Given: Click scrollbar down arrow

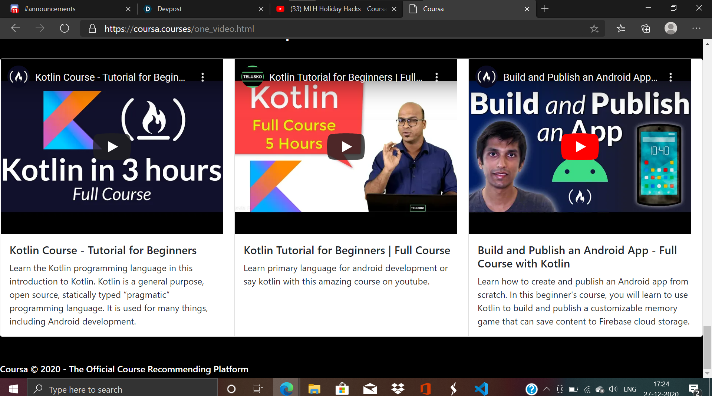Looking at the screenshot, I should click(x=707, y=373).
